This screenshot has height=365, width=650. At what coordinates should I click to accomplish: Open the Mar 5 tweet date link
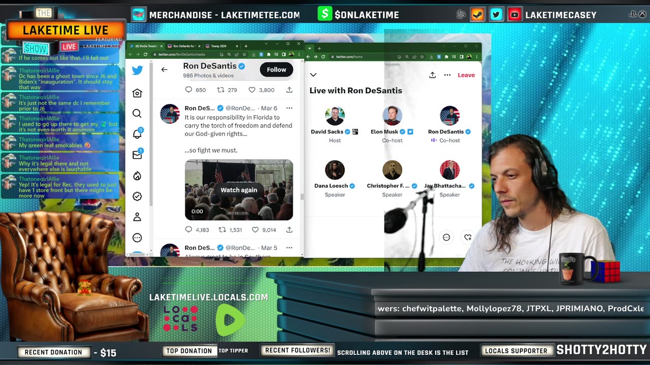point(269,248)
